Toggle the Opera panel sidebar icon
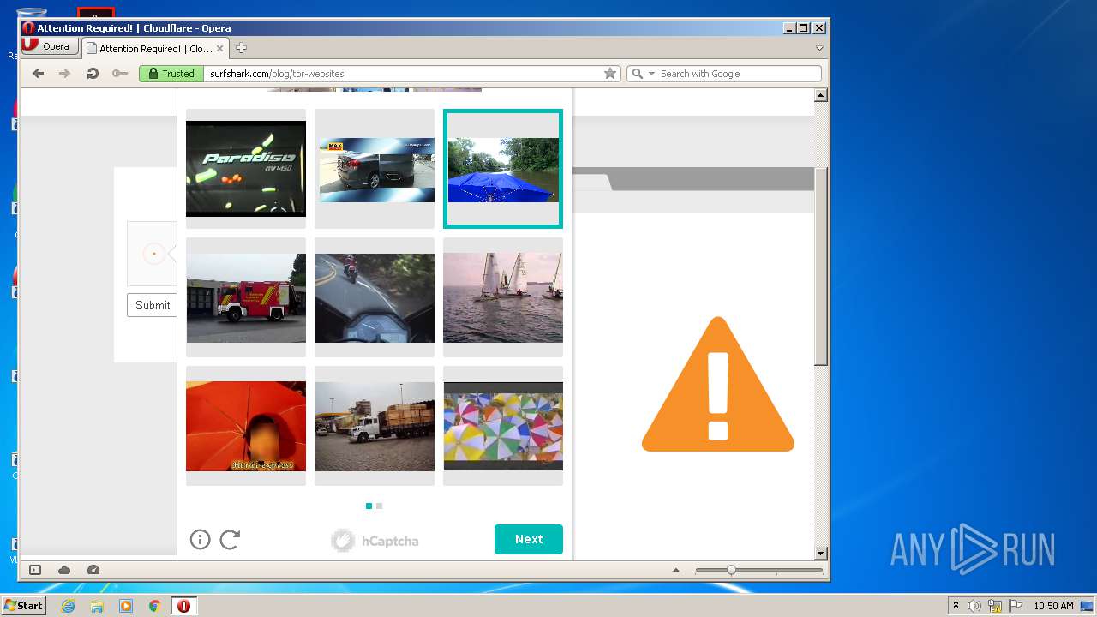Screen dimensions: 1097x617 35,570
